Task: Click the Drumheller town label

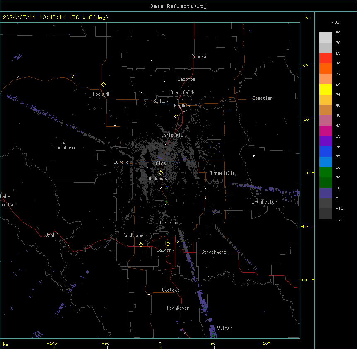Action: click(x=264, y=202)
